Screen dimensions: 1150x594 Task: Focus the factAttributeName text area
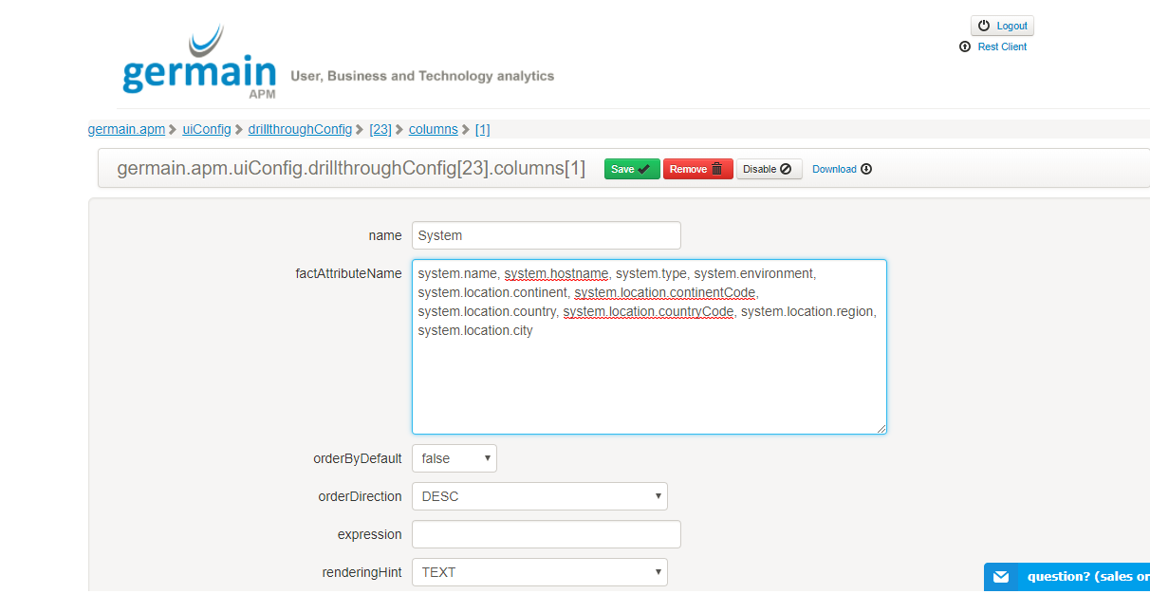pyautogui.click(x=649, y=380)
